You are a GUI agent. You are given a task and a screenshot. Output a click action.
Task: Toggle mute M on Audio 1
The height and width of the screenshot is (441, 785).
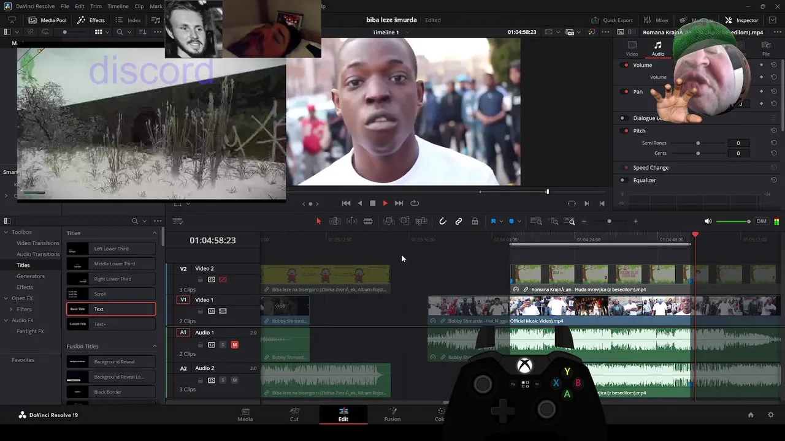click(234, 345)
